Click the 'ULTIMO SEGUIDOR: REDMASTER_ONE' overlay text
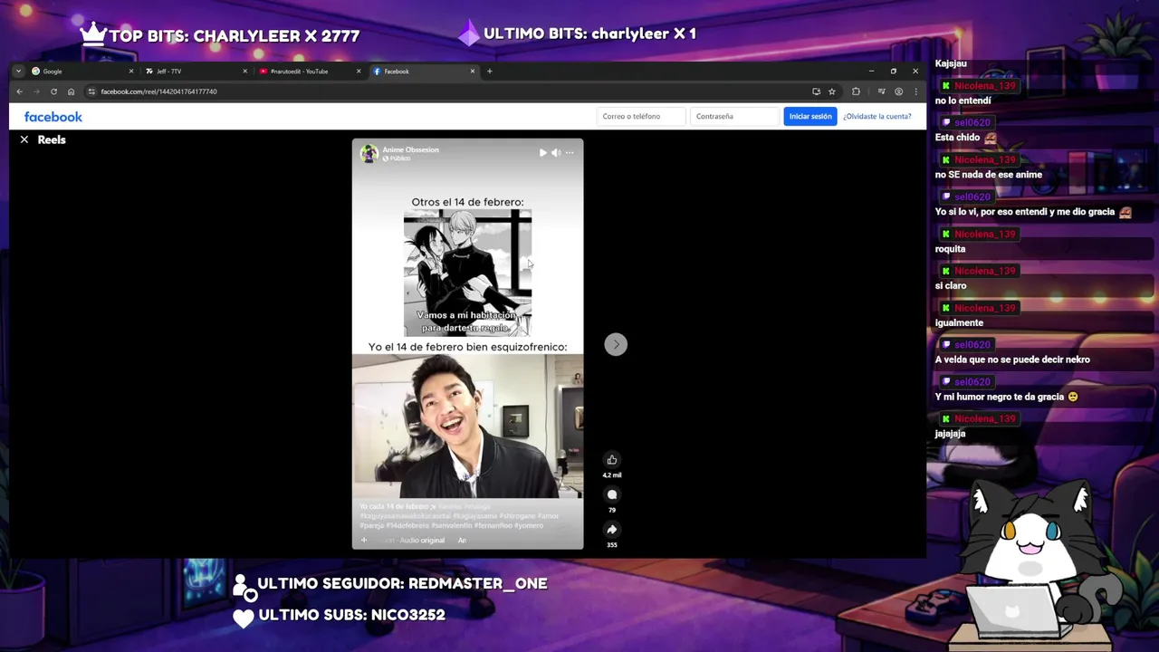This screenshot has width=1159, height=652. click(402, 584)
